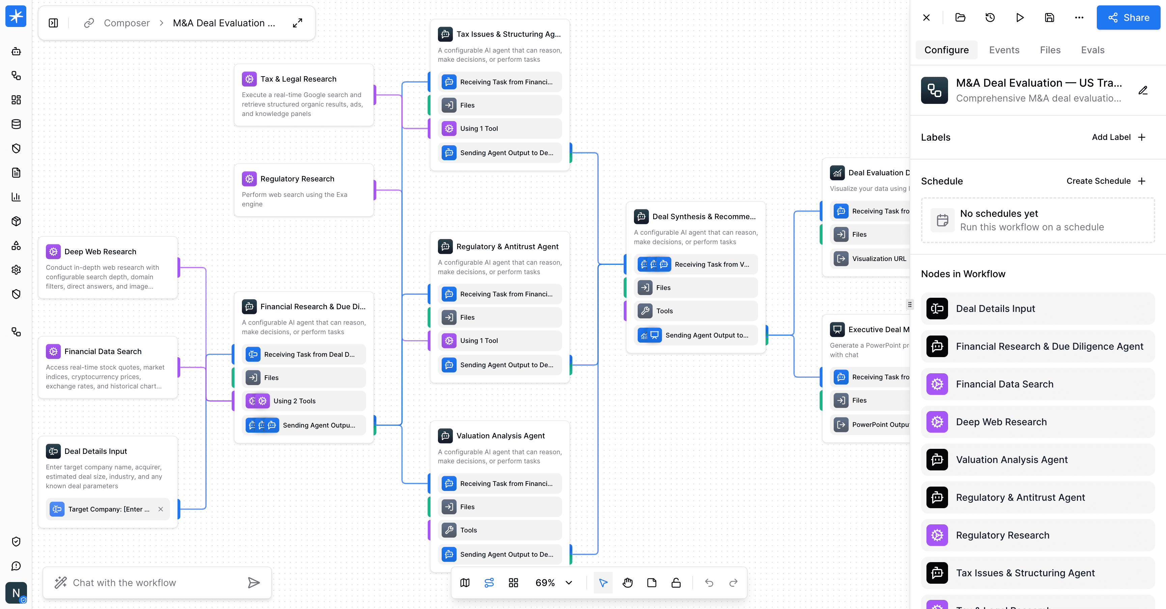
Task: Click Add Label
Action: tap(1118, 137)
